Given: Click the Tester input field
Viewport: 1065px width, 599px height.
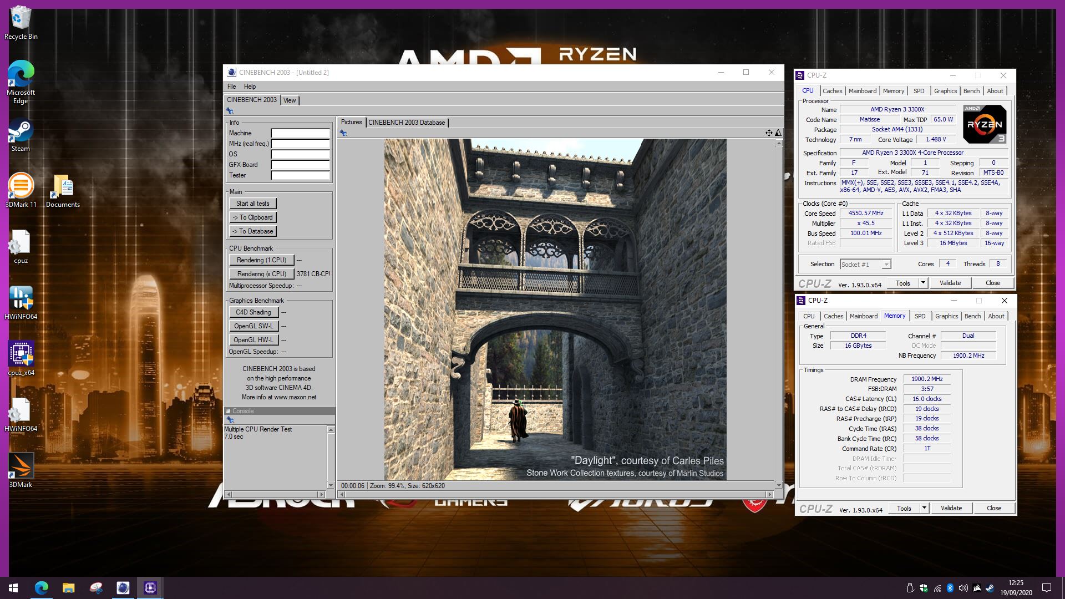Looking at the screenshot, I should (x=300, y=175).
